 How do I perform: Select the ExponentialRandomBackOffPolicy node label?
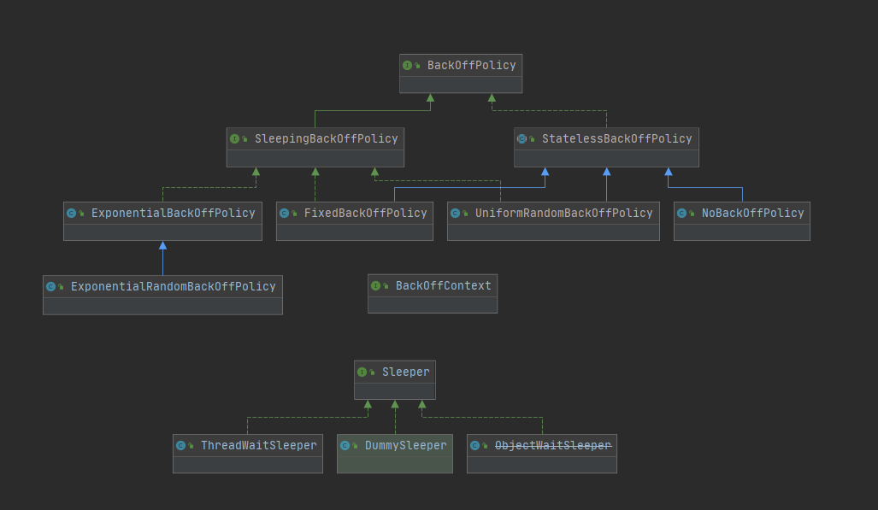[173, 287]
